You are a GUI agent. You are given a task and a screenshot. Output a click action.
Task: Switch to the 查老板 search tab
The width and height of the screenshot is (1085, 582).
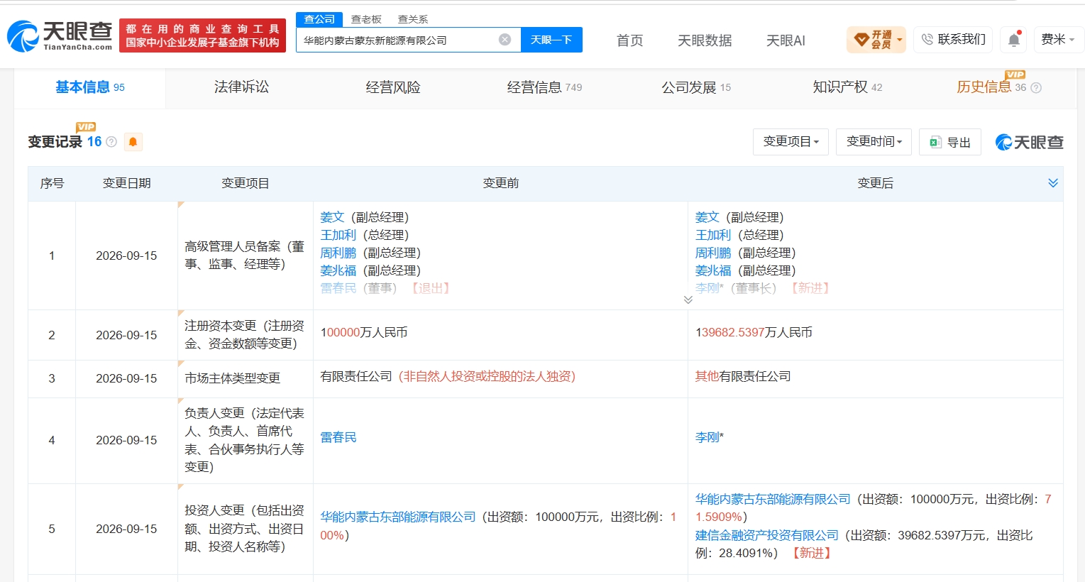pyautogui.click(x=366, y=19)
